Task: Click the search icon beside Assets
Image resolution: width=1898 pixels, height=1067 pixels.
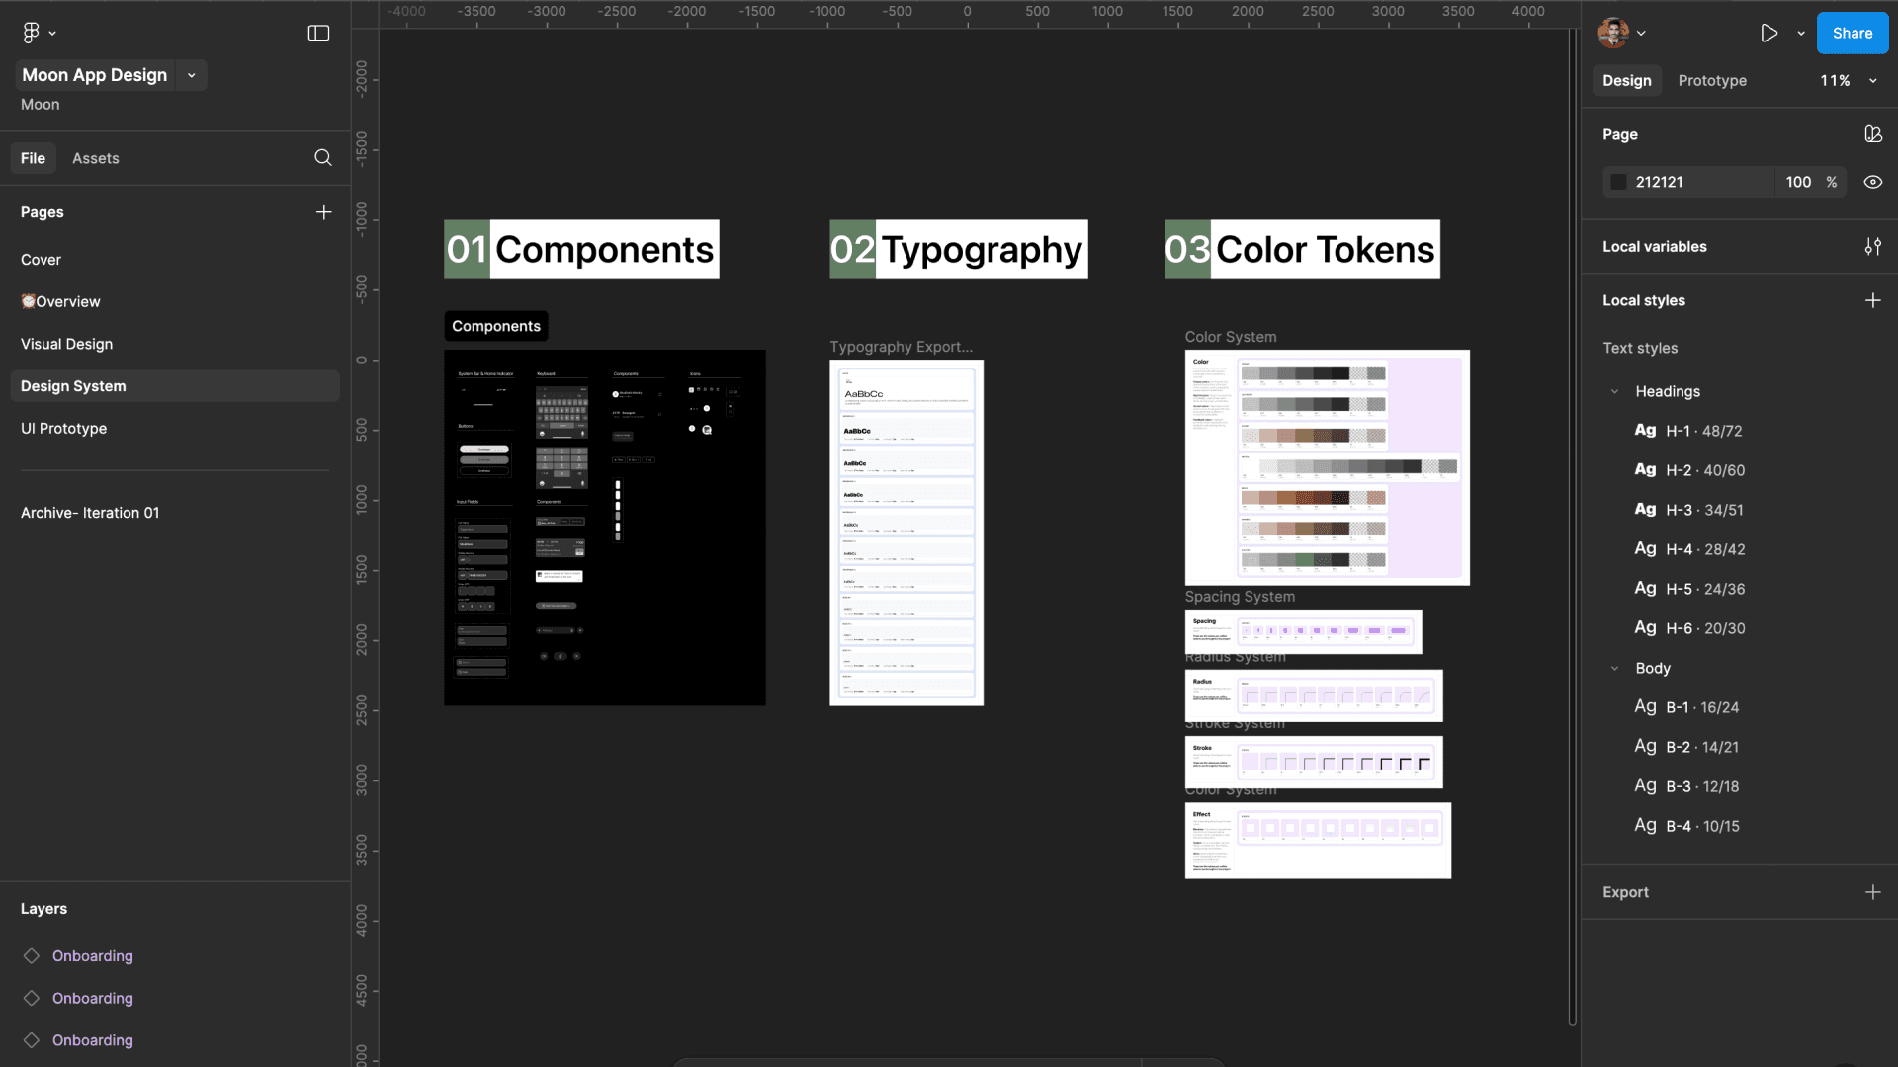Action: click(323, 158)
